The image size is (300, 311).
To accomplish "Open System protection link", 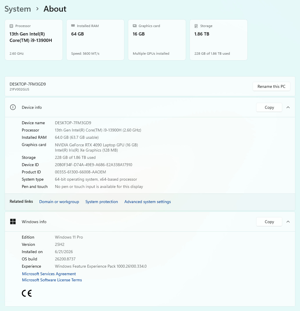I will click(102, 202).
